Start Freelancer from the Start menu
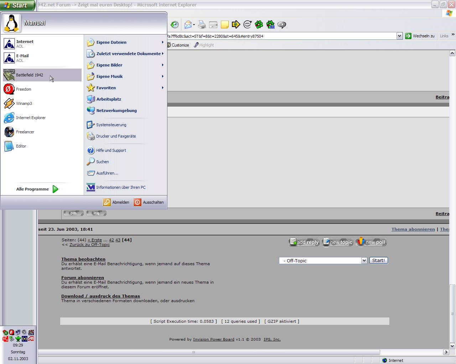 (x=42, y=132)
